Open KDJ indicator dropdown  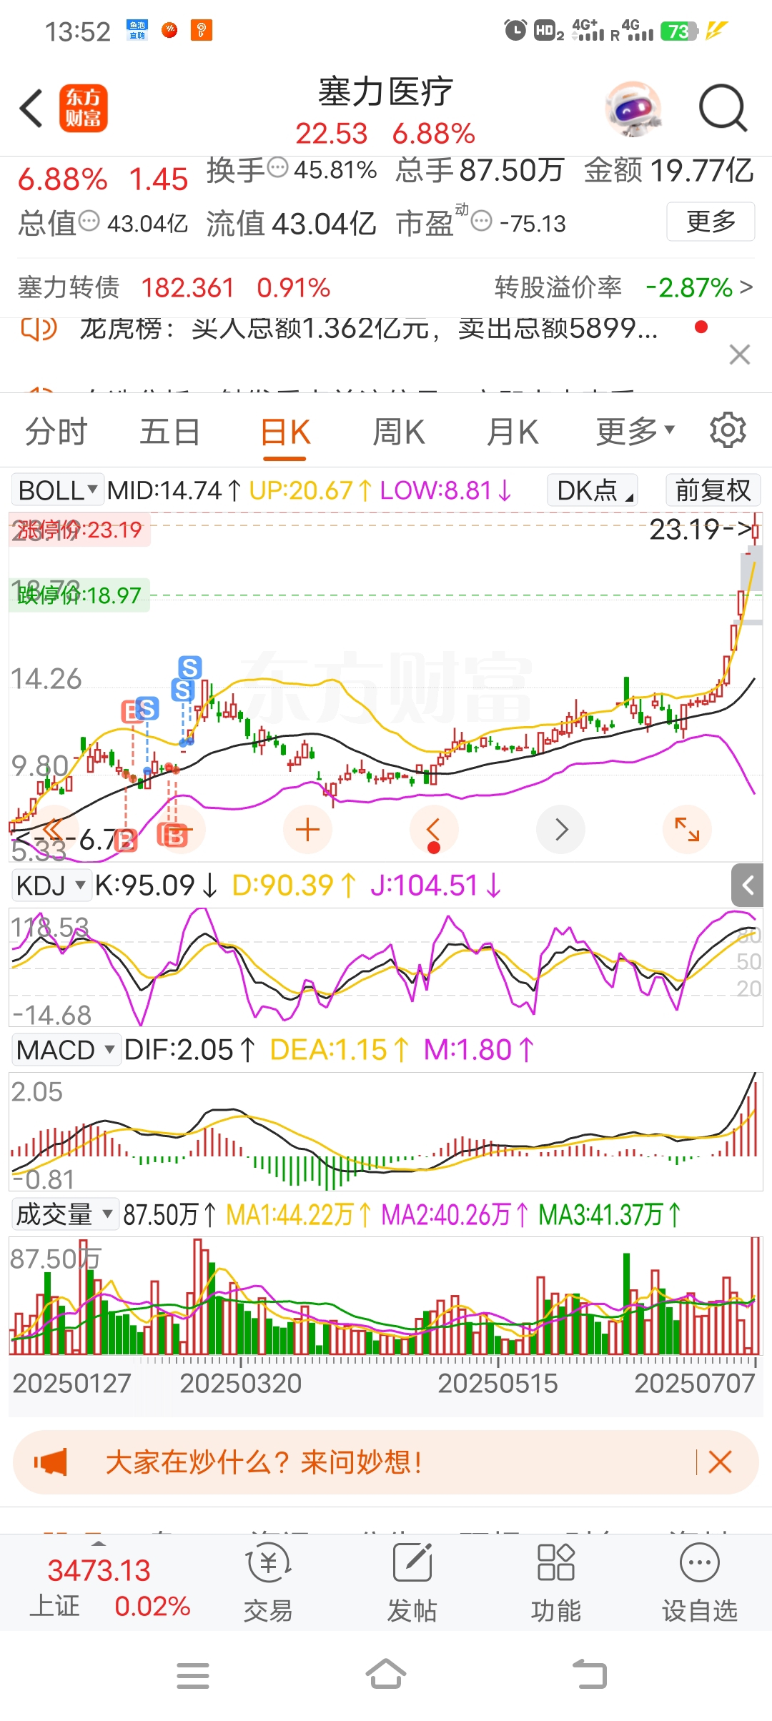tap(51, 886)
